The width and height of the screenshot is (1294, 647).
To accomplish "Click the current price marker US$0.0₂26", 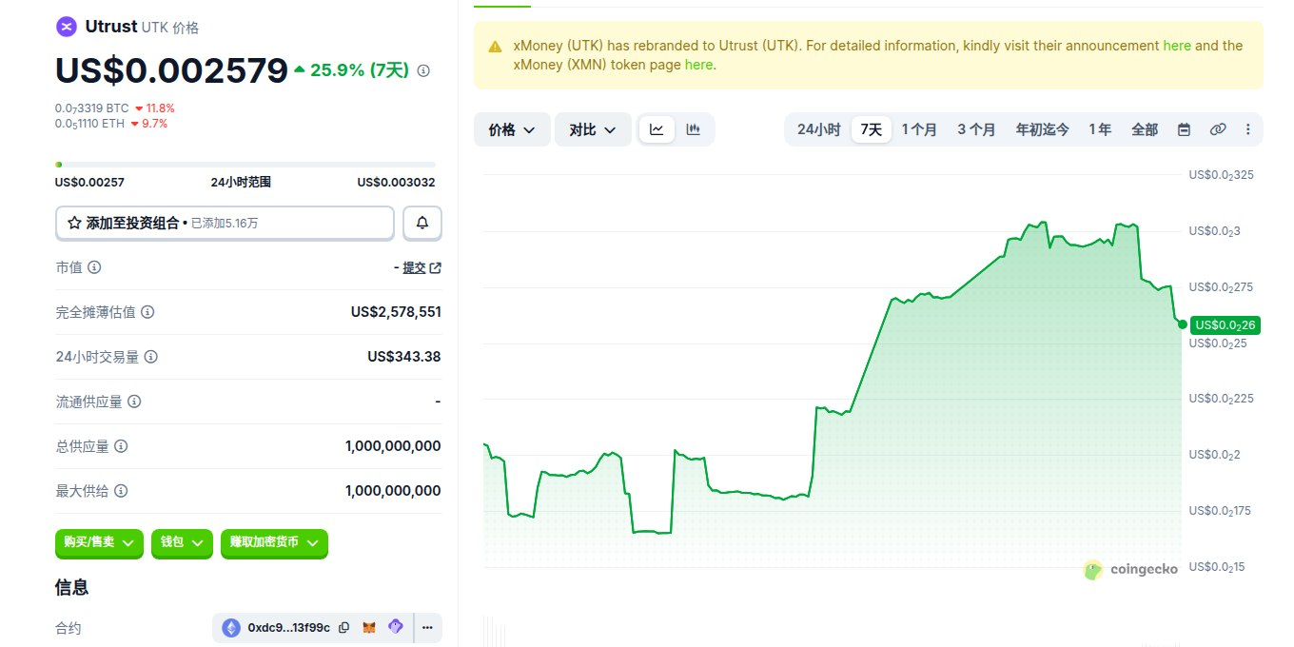I will 1224,325.
